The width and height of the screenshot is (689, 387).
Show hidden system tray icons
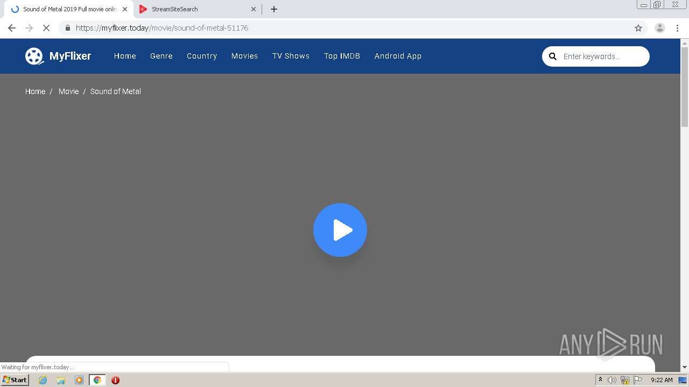600,380
